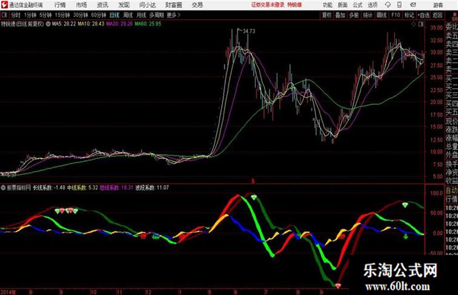Open the 市场 menu
The width and height of the screenshot is (458, 295).
pos(81,5)
